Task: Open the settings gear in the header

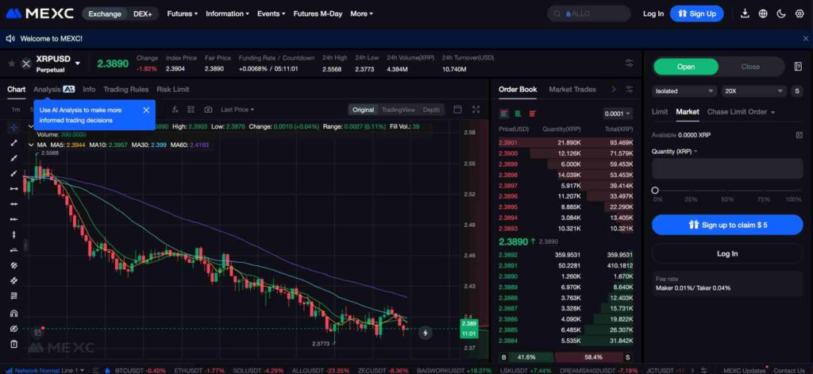Action: (x=799, y=13)
